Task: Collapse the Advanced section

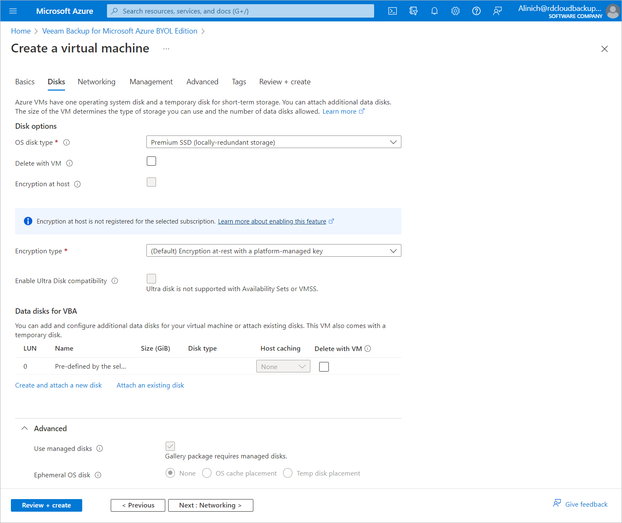Action: click(x=25, y=428)
